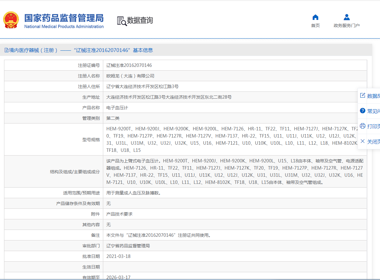The height and width of the screenshot is (280, 380).
Task: Click the 数据反馈 edit pencil icon
Action: click(x=363, y=96)
